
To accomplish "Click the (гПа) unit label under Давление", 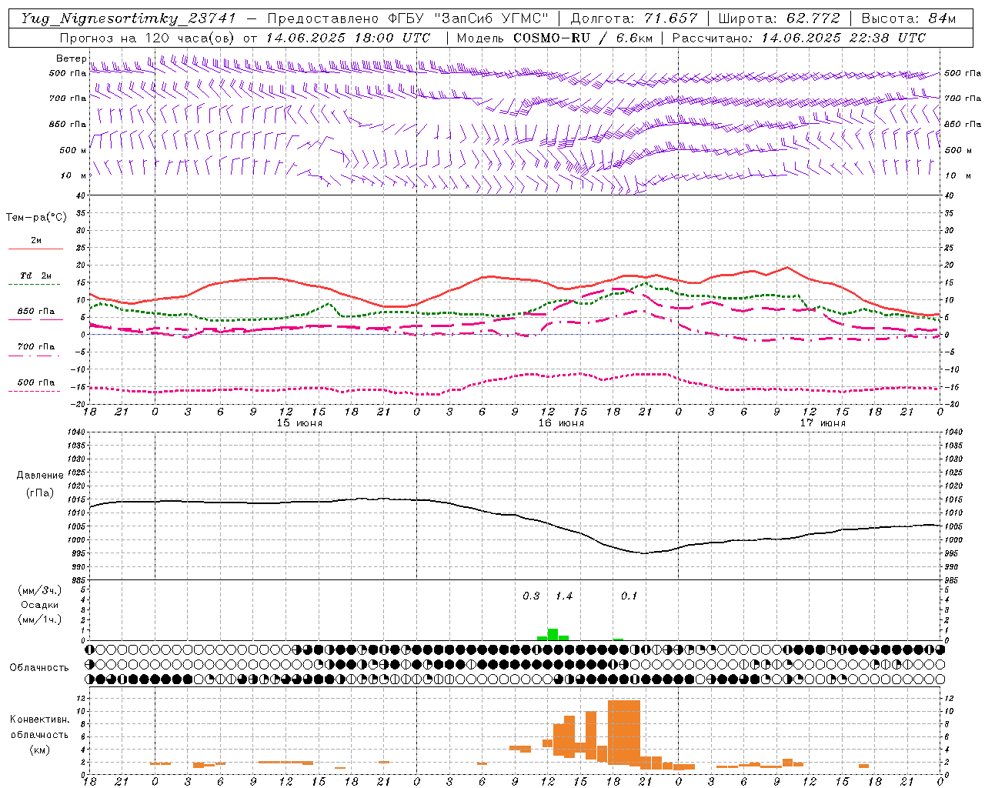I will [40, 492].
